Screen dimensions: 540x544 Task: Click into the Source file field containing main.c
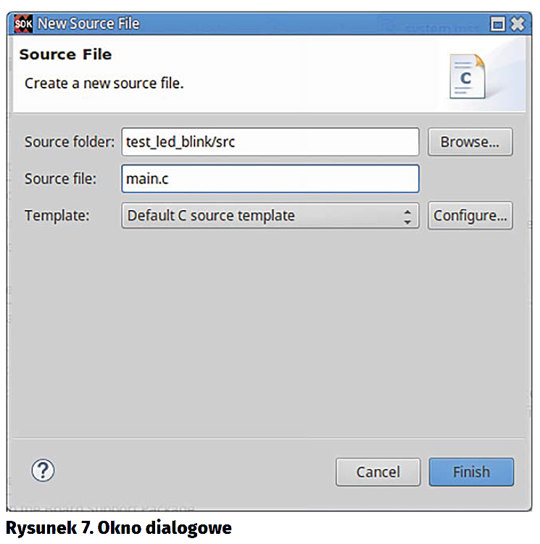point(270,179)
